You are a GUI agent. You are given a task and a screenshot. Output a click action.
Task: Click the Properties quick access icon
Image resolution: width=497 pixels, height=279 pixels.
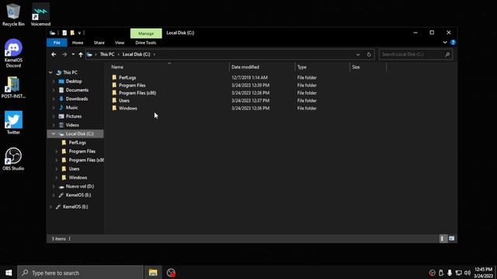coord(64,33)
